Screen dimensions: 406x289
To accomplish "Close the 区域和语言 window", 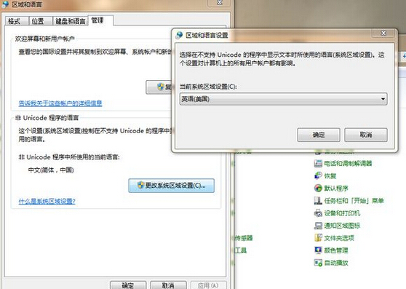I will (220, 3).
